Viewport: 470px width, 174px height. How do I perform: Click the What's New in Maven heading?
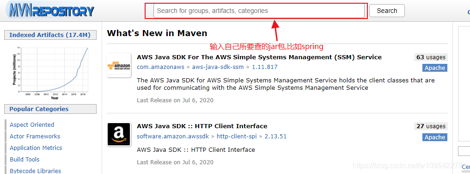tap(157, 33)
